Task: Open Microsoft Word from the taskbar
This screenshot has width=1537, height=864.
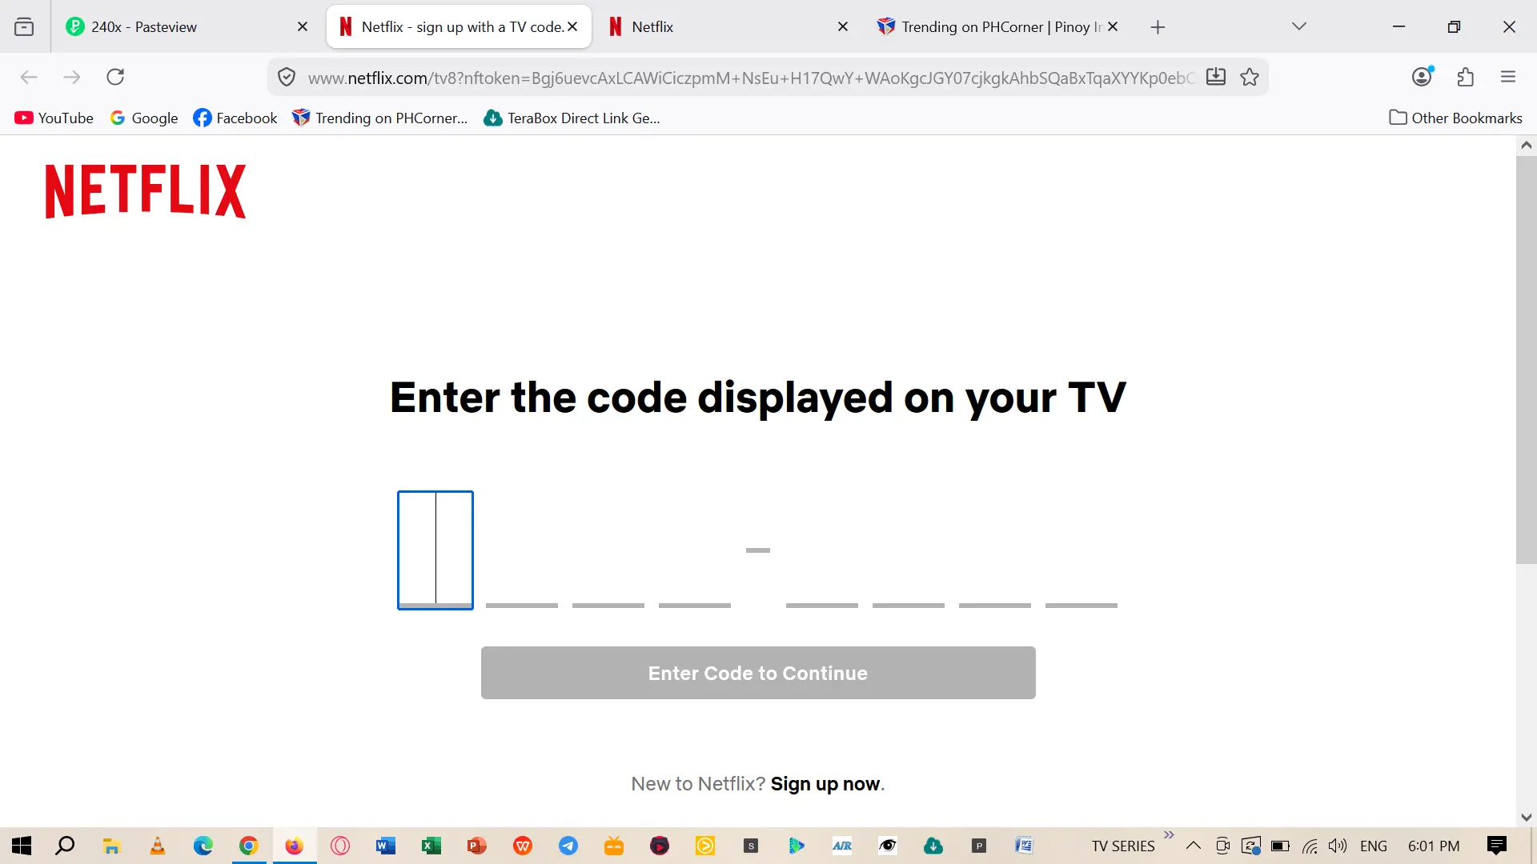Action: 386,846
